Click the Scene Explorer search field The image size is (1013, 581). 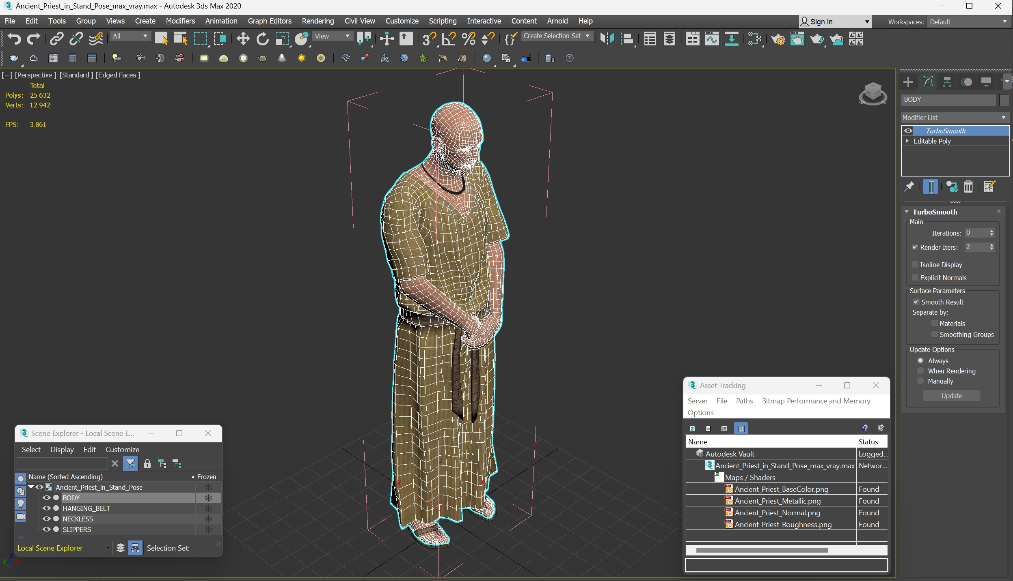(62, 463)
